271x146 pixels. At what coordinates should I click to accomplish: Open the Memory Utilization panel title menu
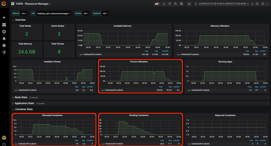pos(220,26)
